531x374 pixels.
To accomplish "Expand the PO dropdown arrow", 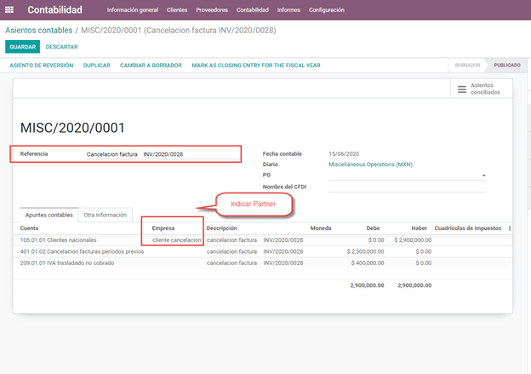I will [x=483, y=175].
